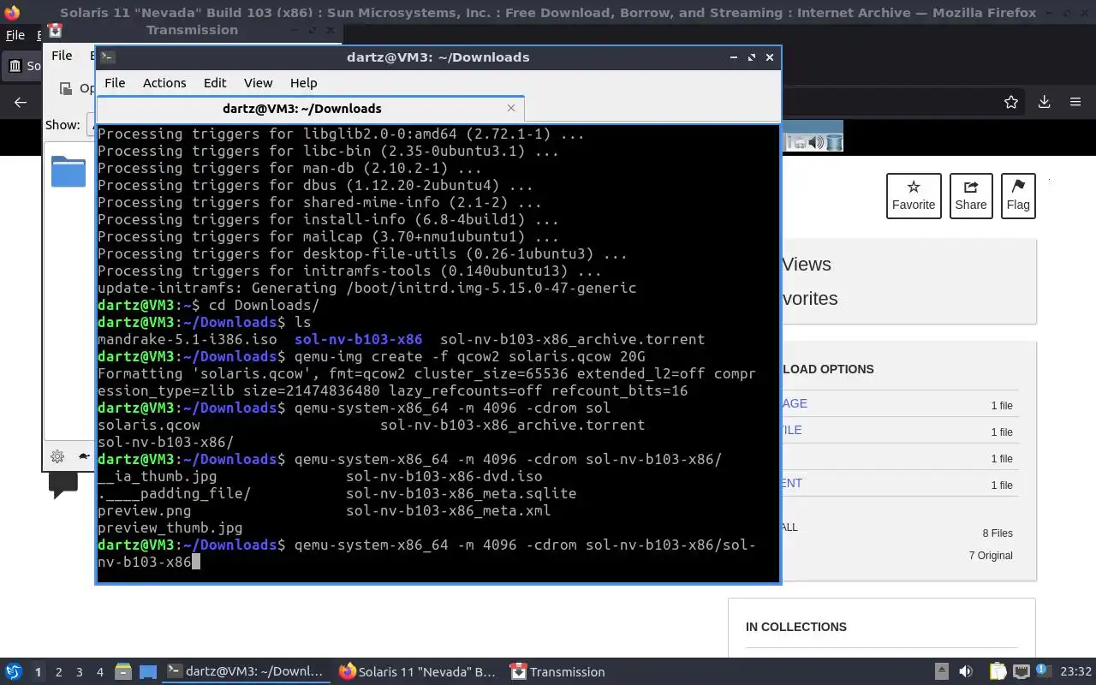Click the Transmission open torrent icon
This screenshot has width=1096, height=685.
66,88
